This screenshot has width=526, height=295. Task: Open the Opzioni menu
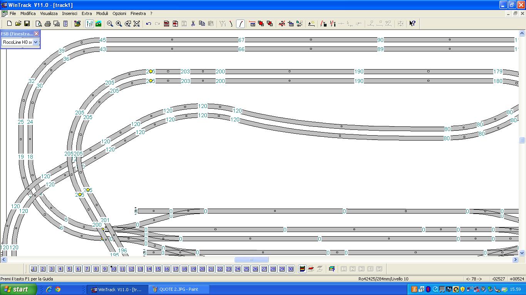pos(119,13)
